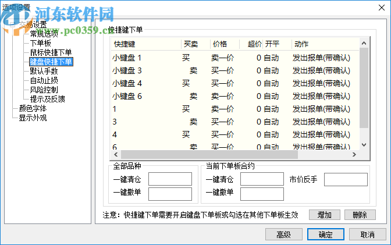
Task: Click the 开平 column header
Action: [x=277, y=44]
